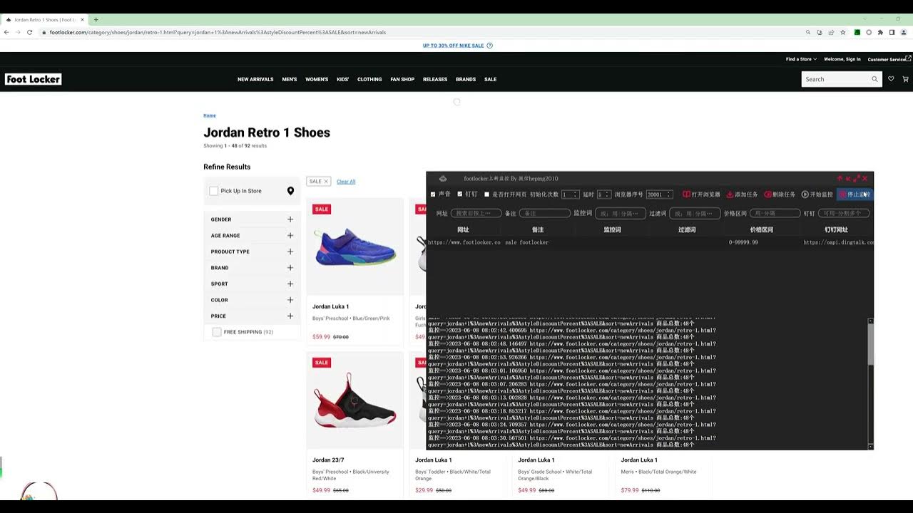Click browser back arrow
913x513 pixels.
[6, 32]
